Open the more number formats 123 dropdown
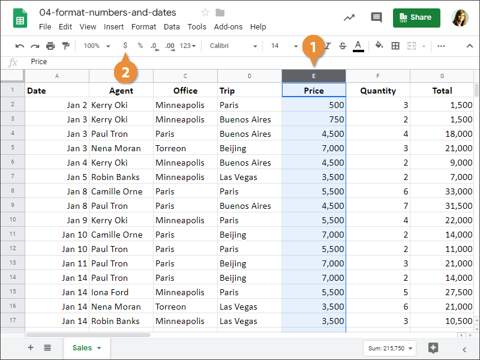 click(188, 46)
